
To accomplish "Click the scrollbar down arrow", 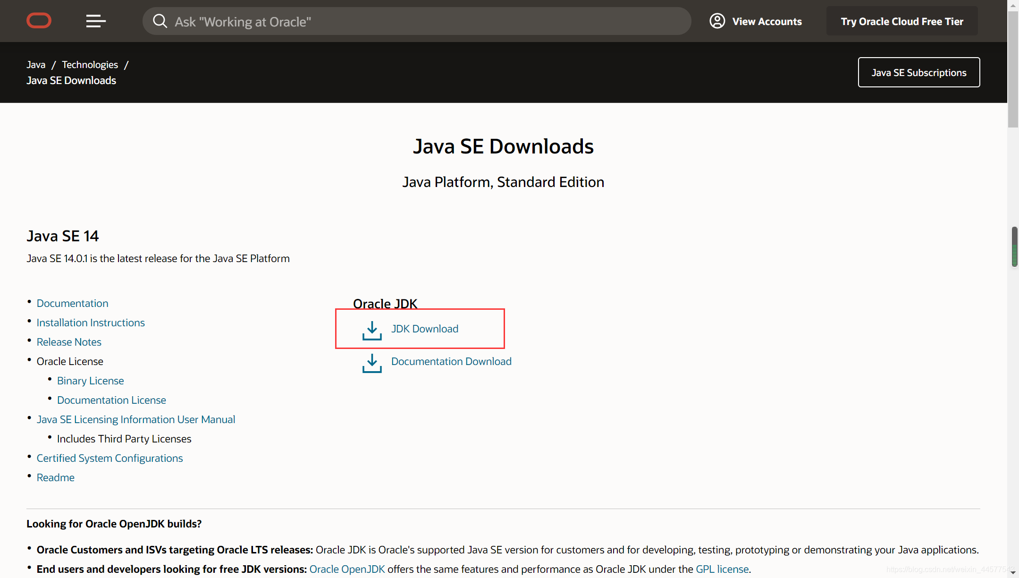I will tap(1013, 572).
